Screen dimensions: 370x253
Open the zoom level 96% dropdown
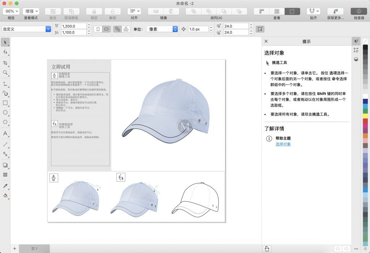tap(12, 12)
